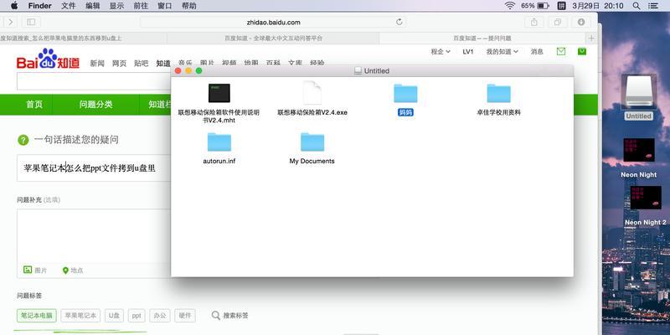Click 地点 to add location
Image resolution: width=670 pixels, height=335 pixels.
point(73,270)
